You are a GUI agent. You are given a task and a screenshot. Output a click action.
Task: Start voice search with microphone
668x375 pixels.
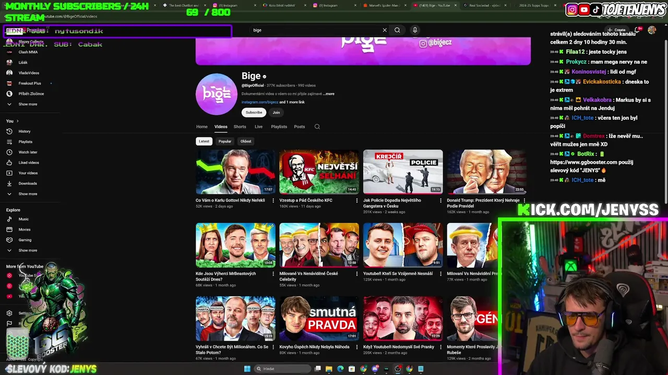415,30
